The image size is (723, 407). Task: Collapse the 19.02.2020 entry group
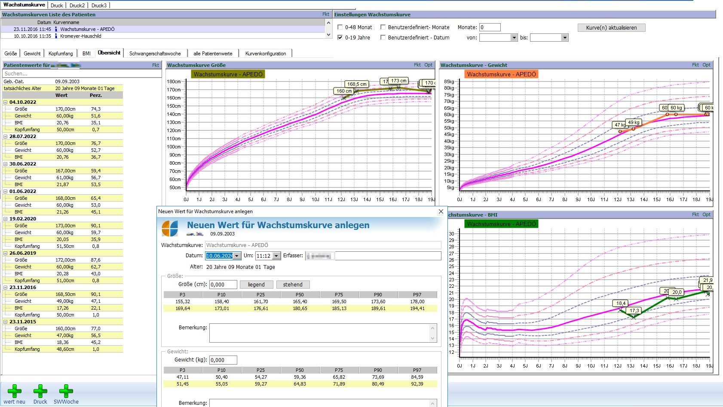(x=6, y=219)
